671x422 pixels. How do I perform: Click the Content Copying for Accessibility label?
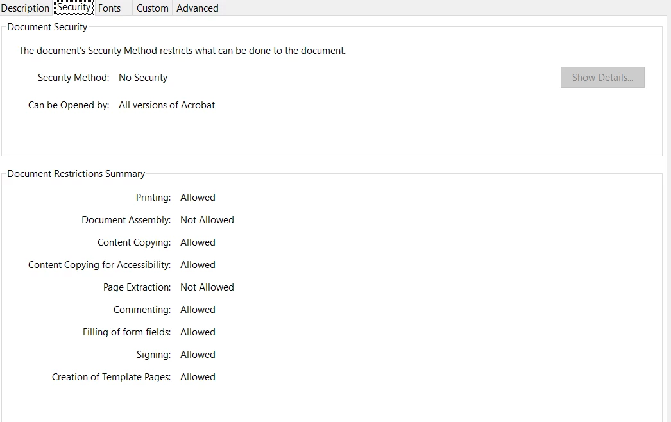pyautogui.click(x=99, y=265)
